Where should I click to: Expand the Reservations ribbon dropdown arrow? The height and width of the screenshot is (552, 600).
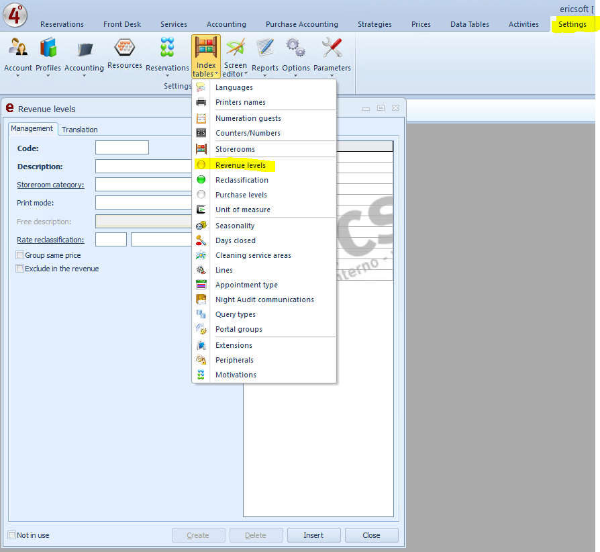(167, 76)
